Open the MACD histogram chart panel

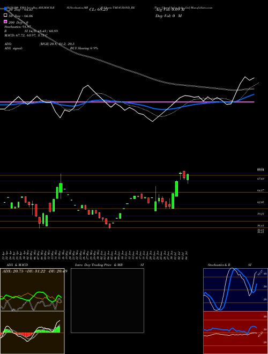(32, 333)
